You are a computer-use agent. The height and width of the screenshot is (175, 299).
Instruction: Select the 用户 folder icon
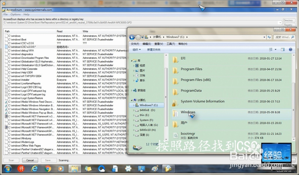(175, 124)
